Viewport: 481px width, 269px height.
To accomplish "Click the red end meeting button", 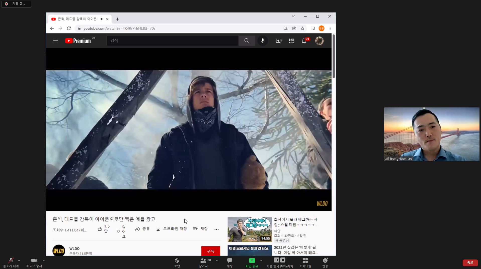I will pyautogui.click(x=470, y=262).
